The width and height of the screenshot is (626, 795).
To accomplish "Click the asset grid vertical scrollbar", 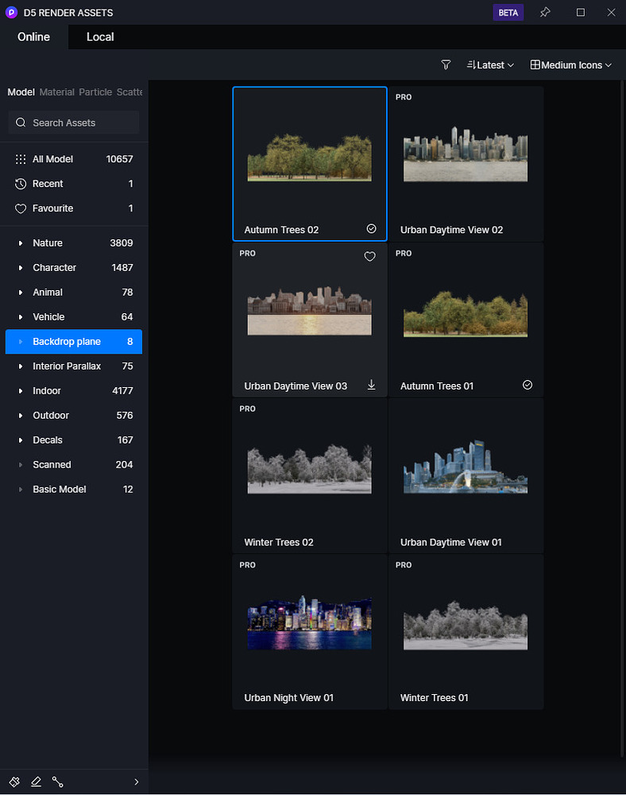I will click(623, 419).
